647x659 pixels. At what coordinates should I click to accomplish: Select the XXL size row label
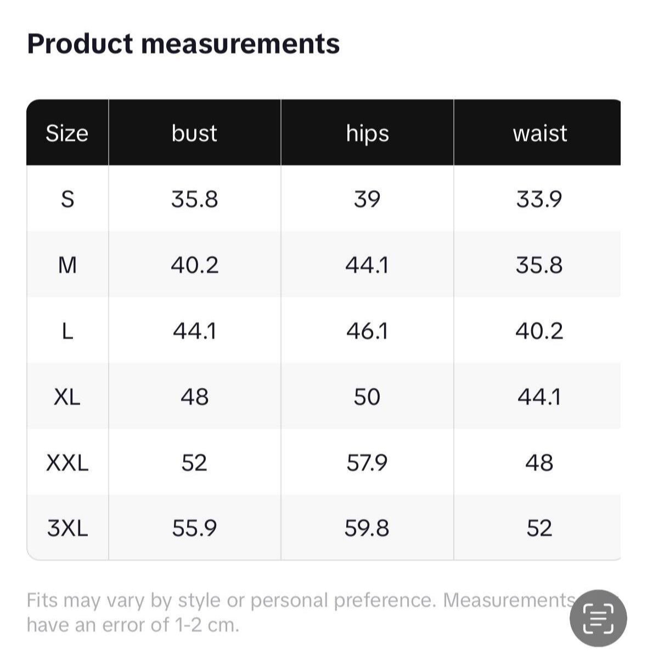coord(67,463)
